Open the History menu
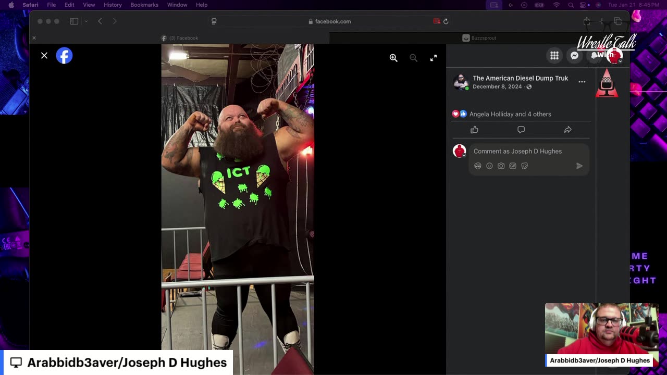 pyautogui.click(x=113, y=5)
